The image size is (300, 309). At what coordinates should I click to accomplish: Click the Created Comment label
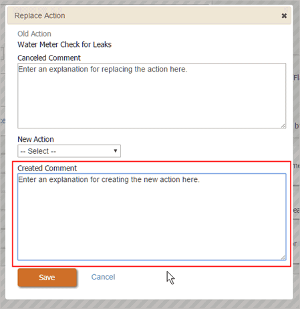[x=47, y=168]
